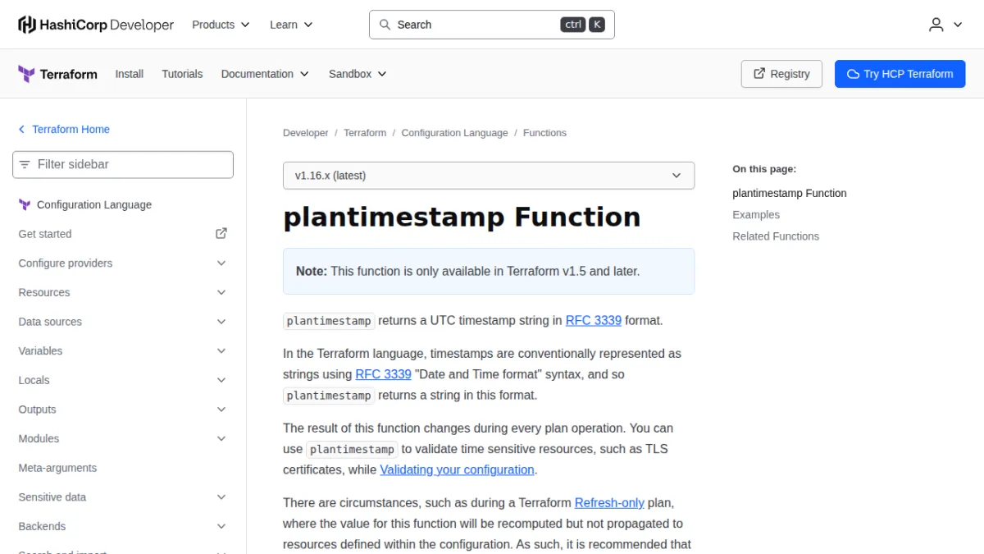
Task: Open the Refresh-only plan link
Action: [609, 502]
